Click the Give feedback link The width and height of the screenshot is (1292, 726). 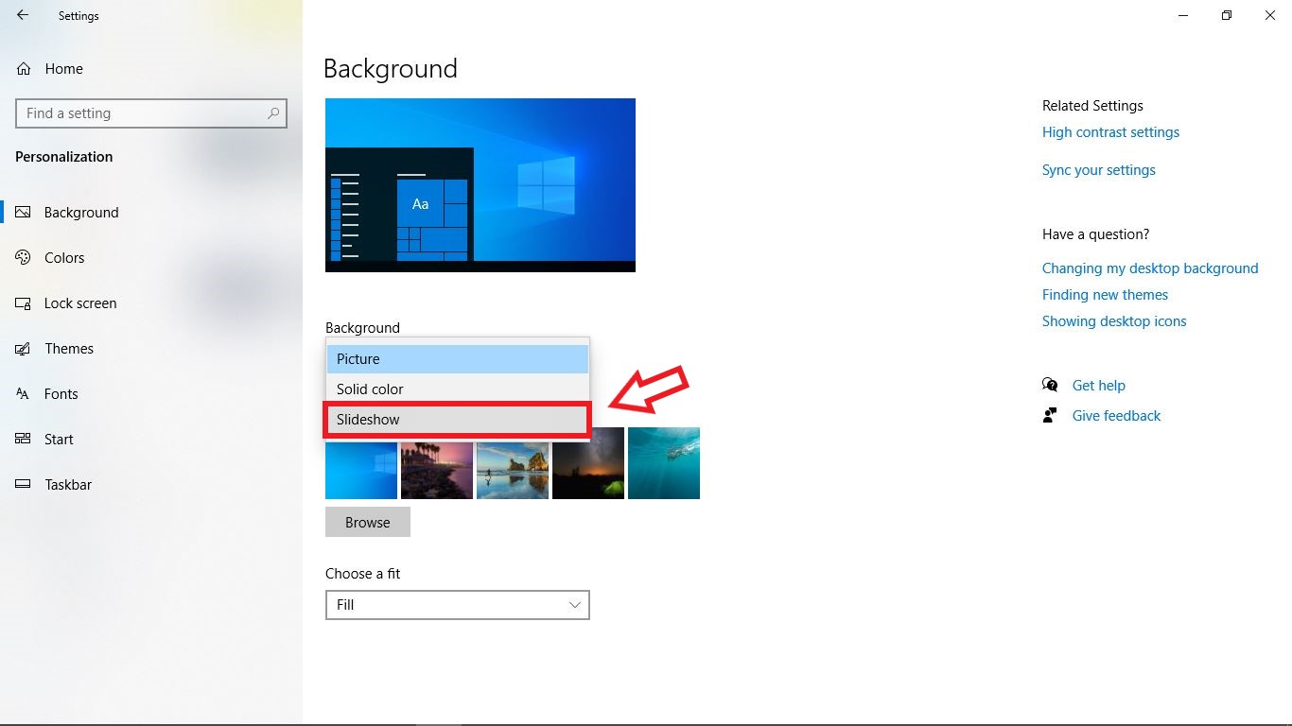[1116, 416]
